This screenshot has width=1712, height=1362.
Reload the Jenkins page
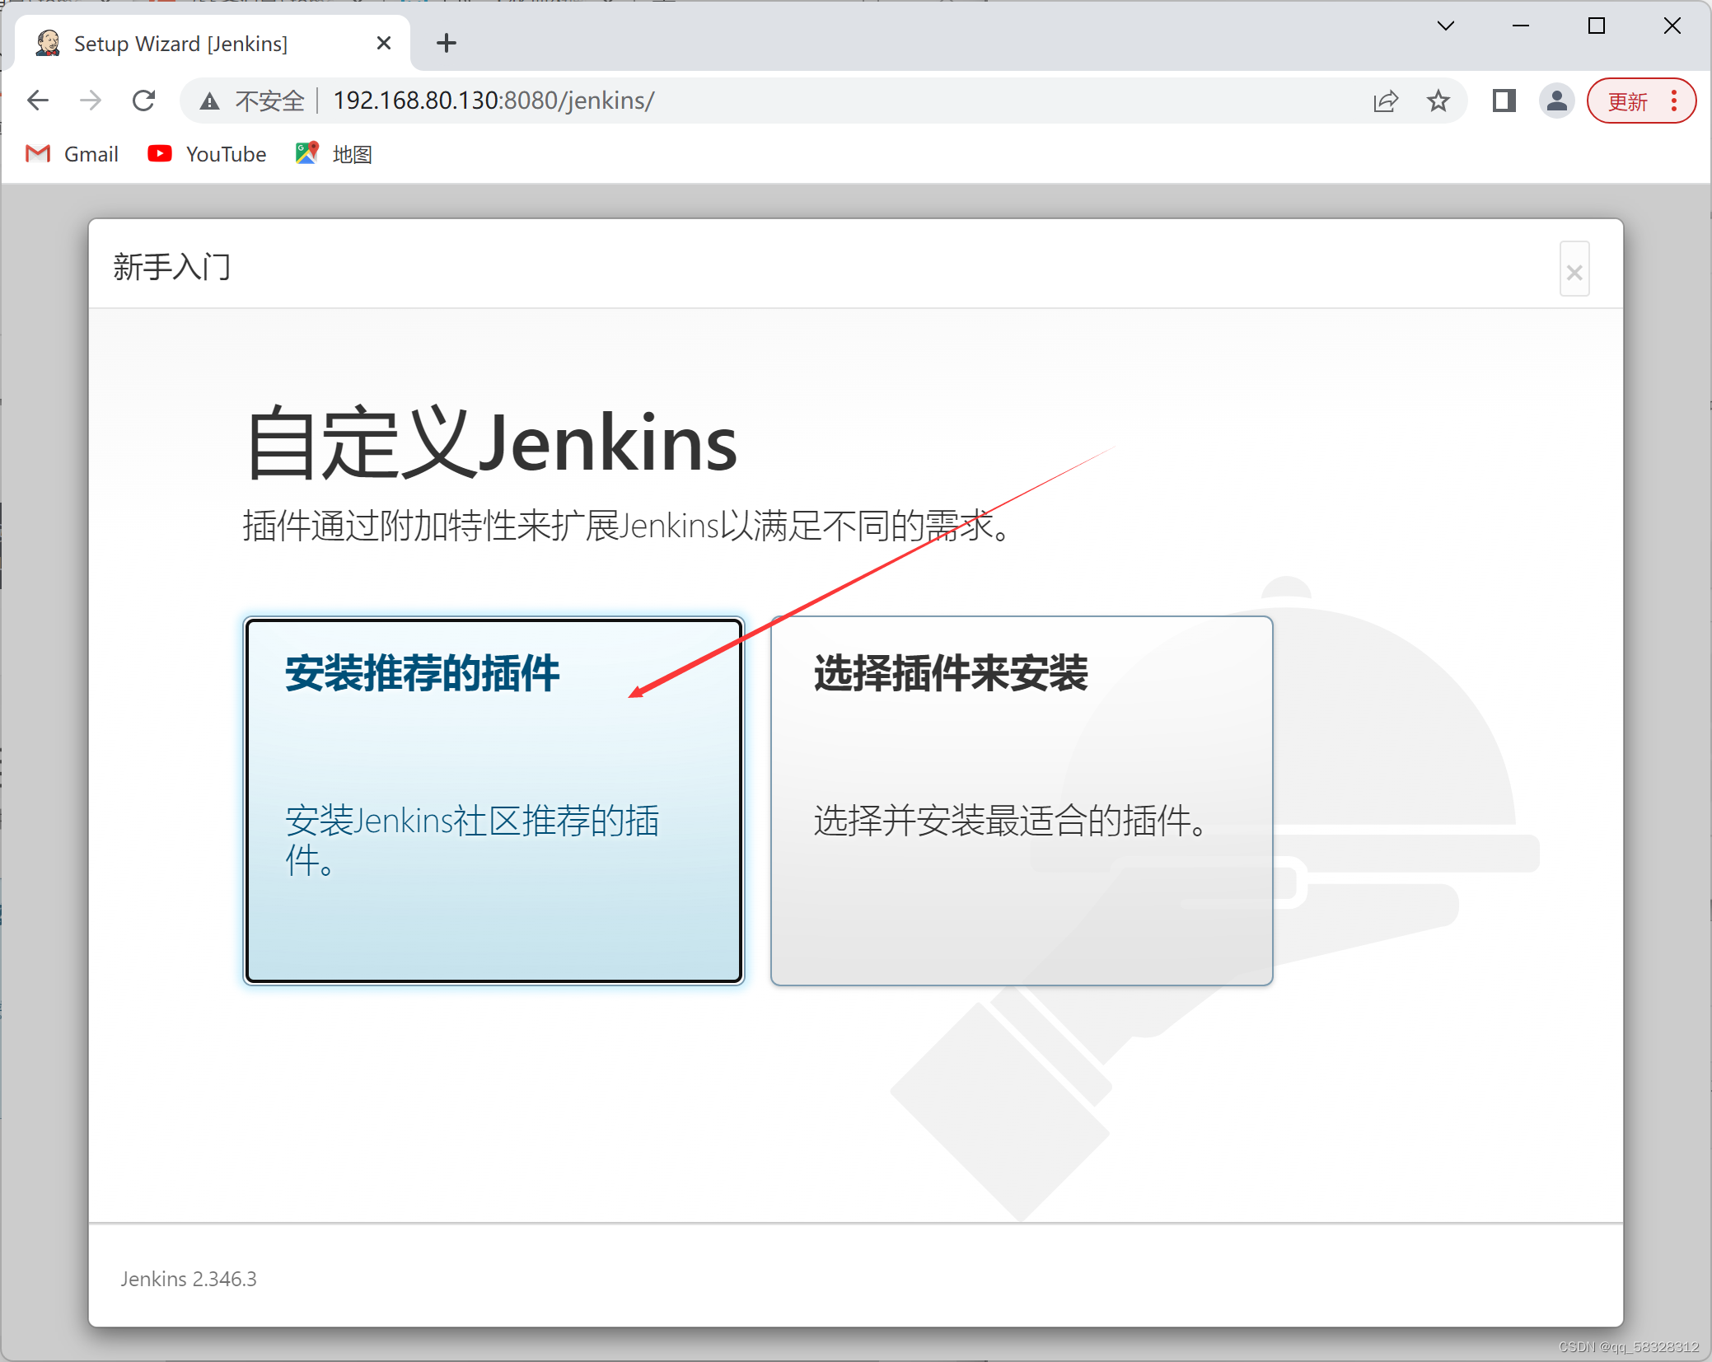144,101
